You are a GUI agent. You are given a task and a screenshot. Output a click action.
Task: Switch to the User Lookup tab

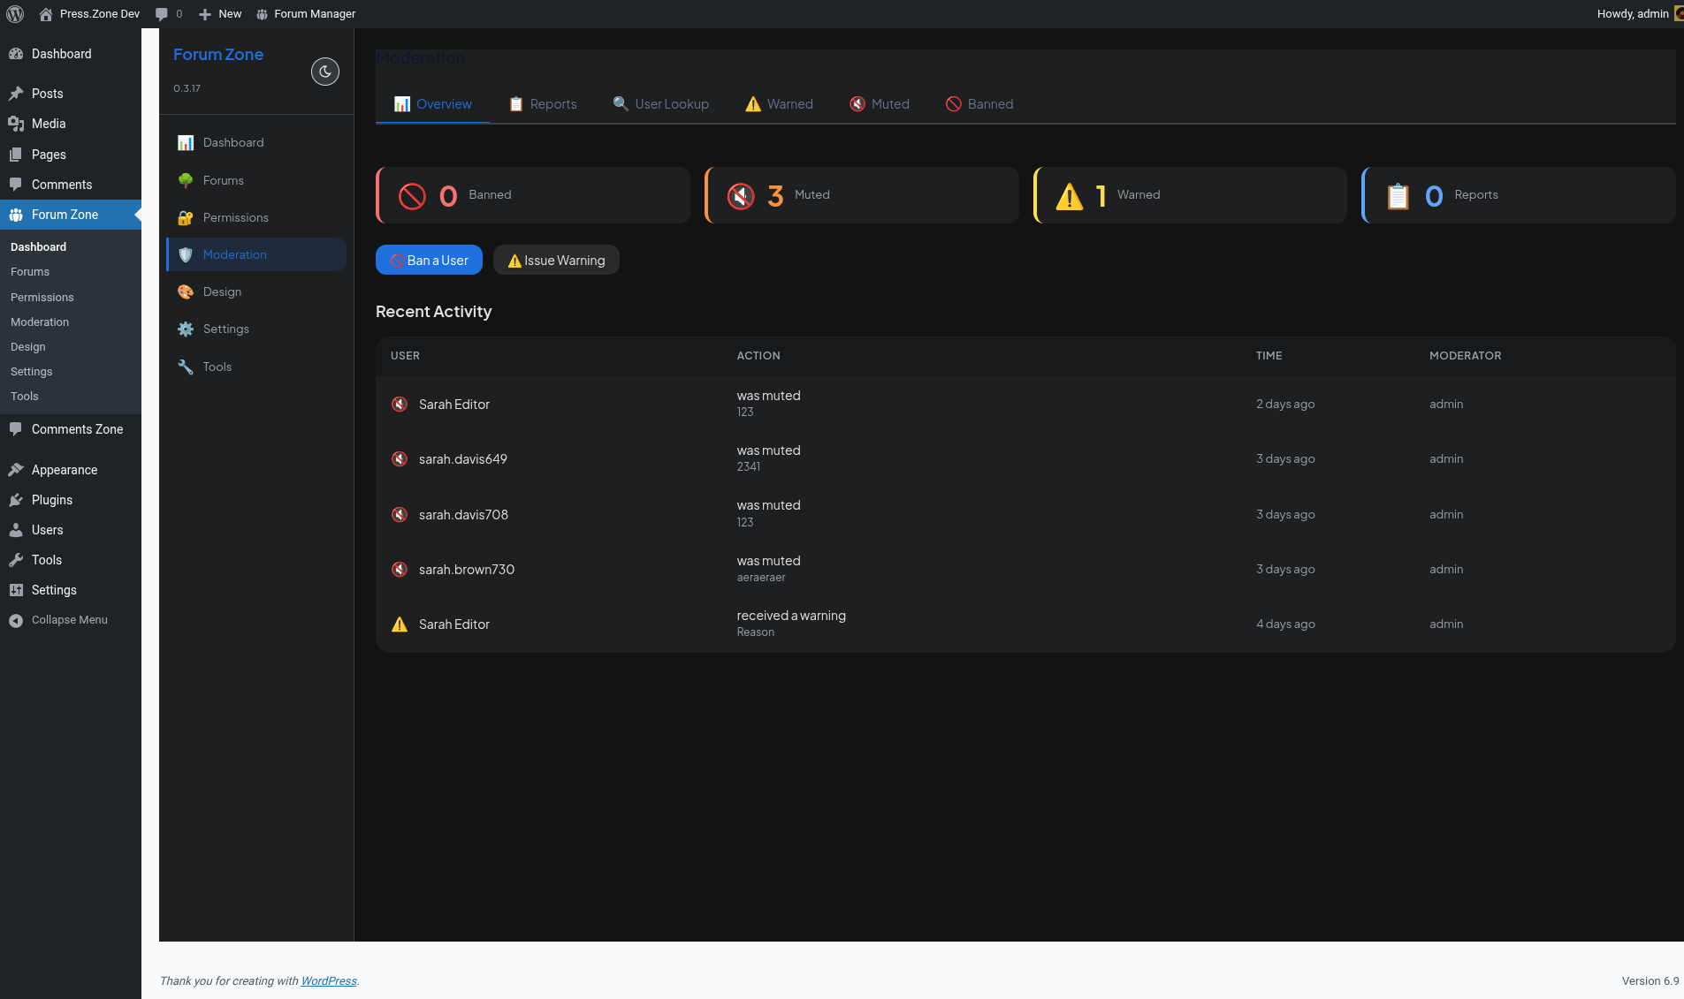tap(661, 104)
